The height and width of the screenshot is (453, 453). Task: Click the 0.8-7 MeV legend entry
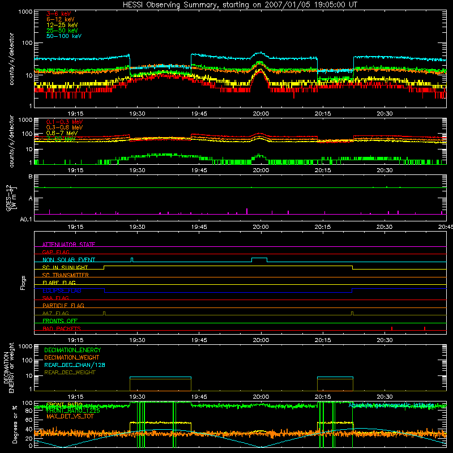click(x=62, y=133)
